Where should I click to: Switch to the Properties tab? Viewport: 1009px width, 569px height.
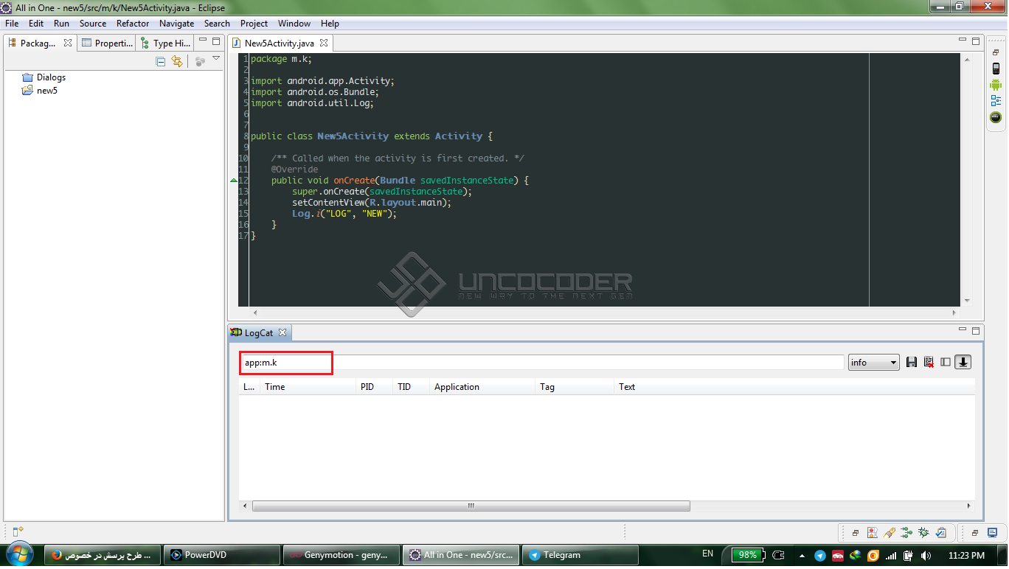[x=107, y=43]
